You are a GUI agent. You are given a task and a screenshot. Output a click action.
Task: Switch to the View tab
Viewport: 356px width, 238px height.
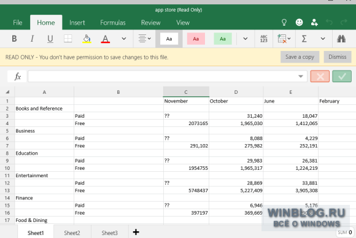183,23
